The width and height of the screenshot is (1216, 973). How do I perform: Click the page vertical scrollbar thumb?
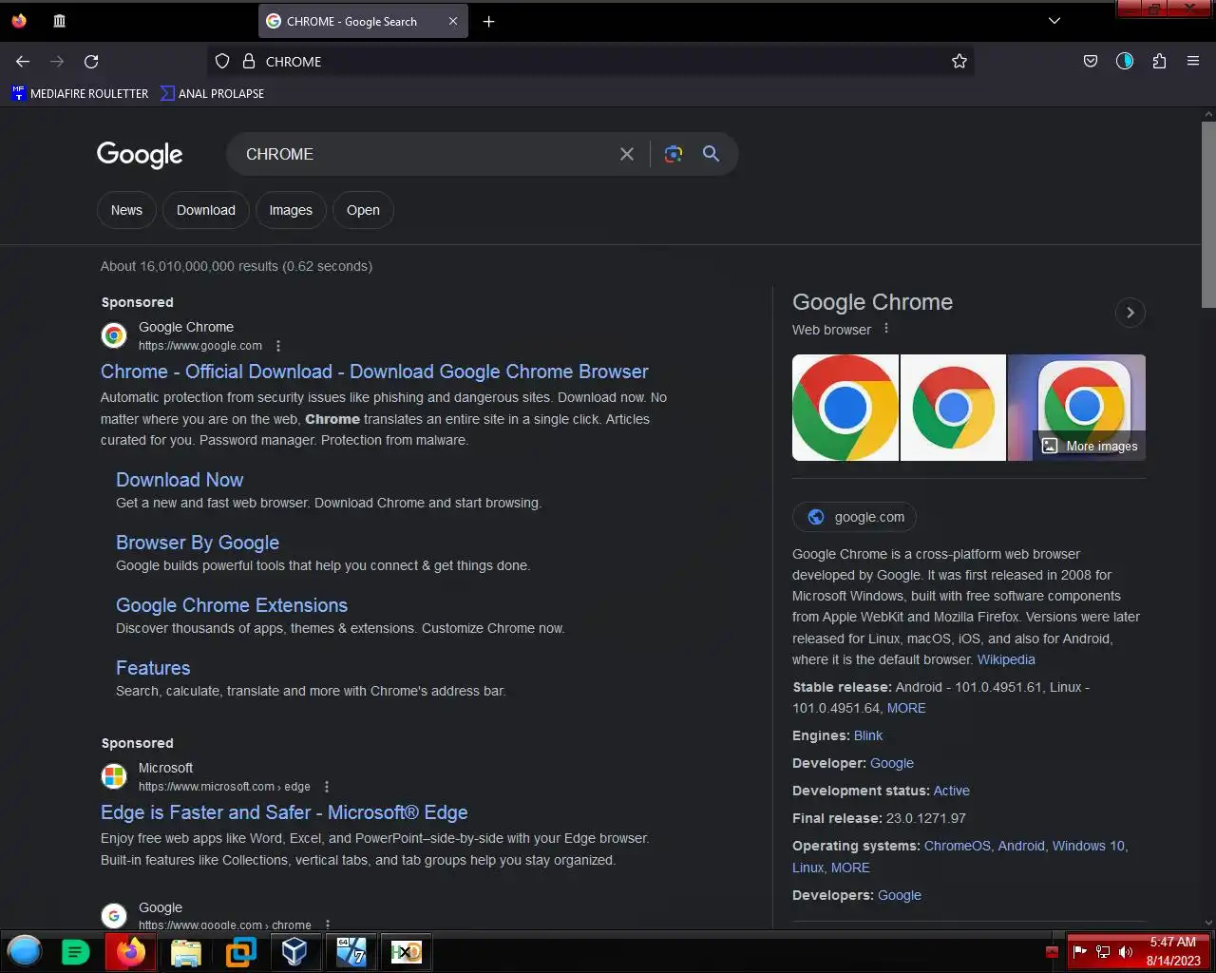click(x=1208, y=214)
